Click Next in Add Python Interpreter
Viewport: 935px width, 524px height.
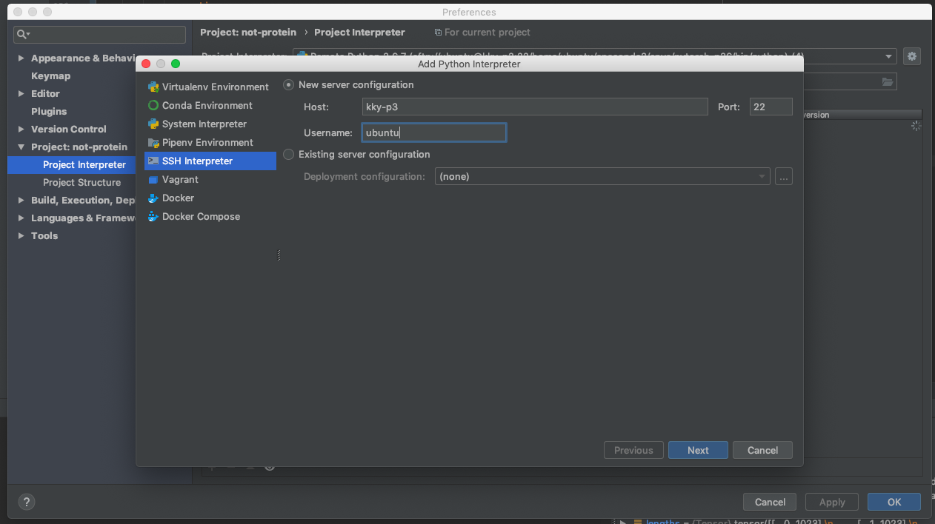click(x=698, y=450)
